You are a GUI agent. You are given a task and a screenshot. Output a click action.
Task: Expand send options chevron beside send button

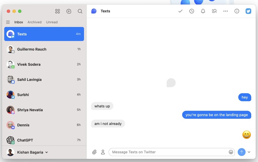pos(249,152)
